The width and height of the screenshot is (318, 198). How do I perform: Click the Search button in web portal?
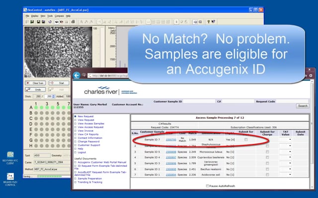303,106
